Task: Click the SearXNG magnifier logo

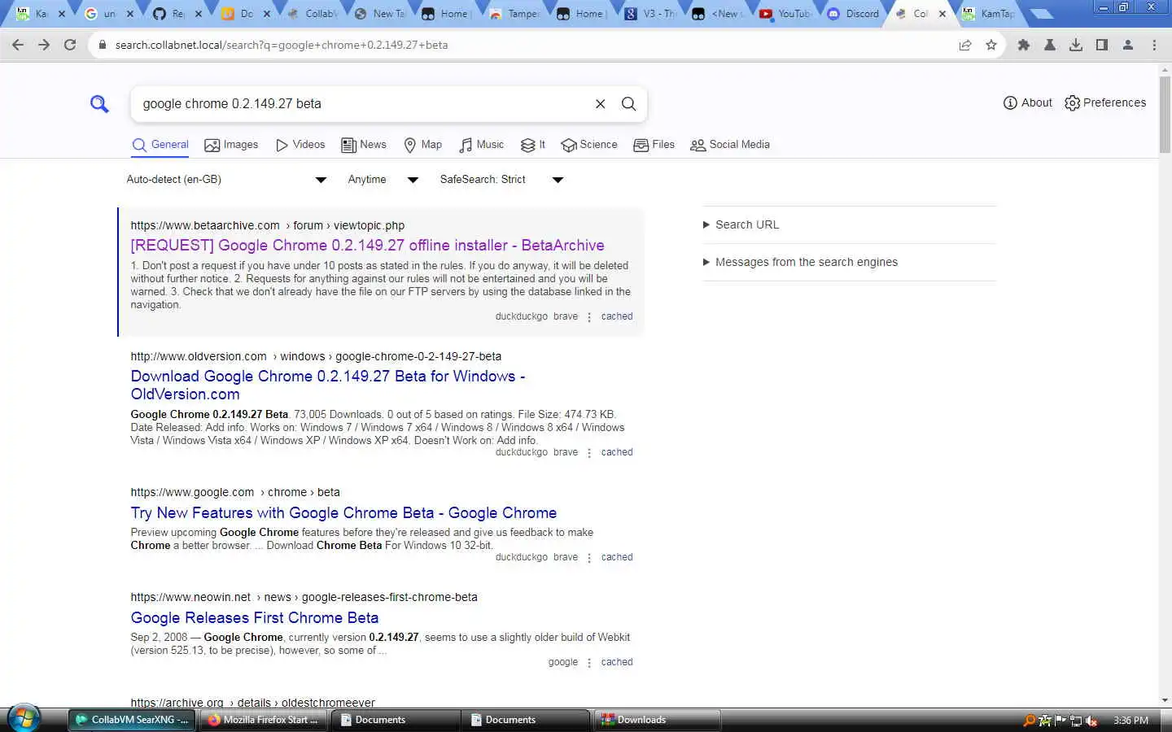Action: click(x=99, y=104)
